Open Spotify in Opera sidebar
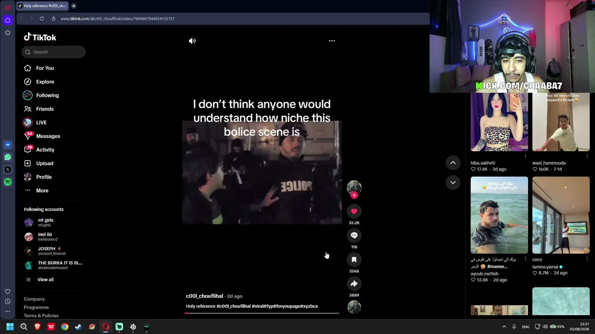Image resolution: width=595 pixels, height=334 pixels. pyautogui.click(x=7, y=182)
